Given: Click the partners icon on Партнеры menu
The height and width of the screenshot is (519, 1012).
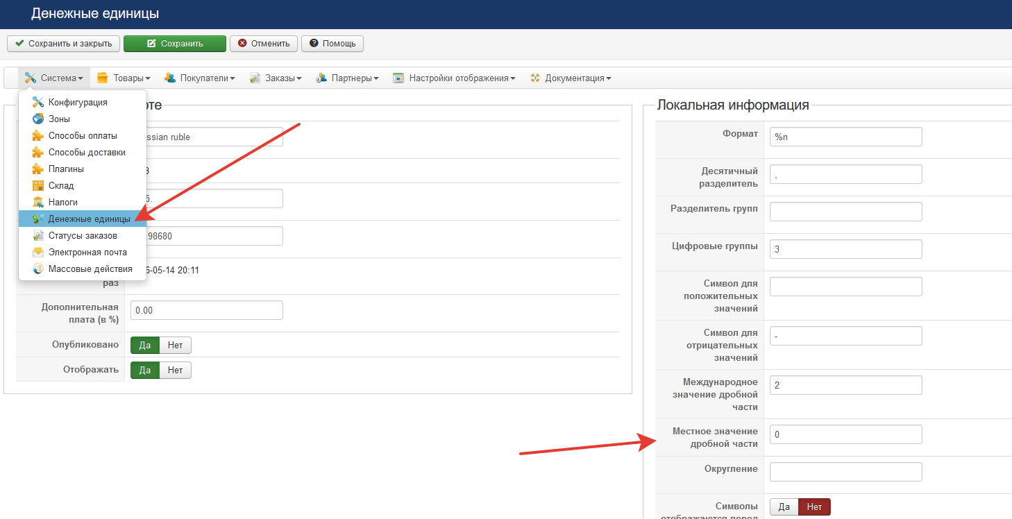Looking at the screenshot, I should pos(321,78).
